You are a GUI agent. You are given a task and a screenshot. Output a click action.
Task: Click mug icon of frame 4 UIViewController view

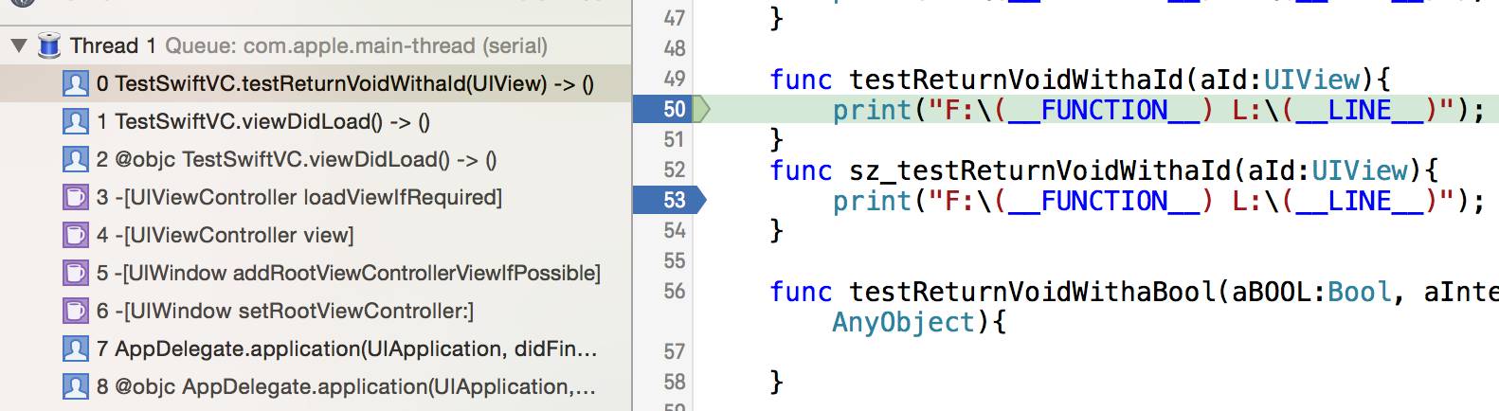click(x=75, y=235)
